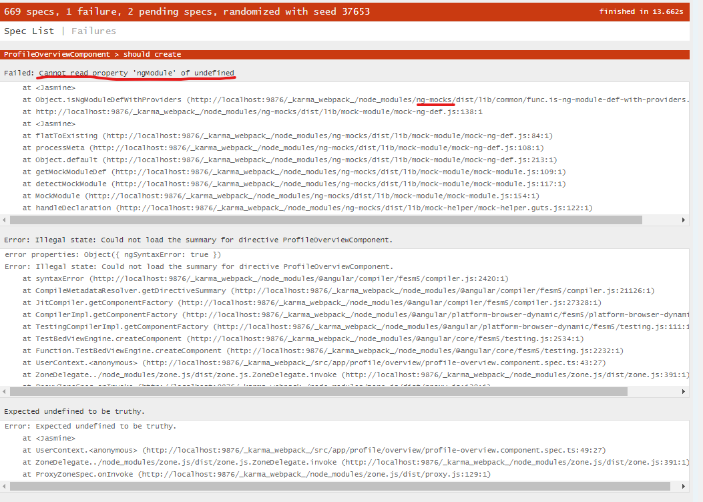The image size is (703, 502).
Task: Click the 'at syntaxError' stack line
Action: point(266,279)
